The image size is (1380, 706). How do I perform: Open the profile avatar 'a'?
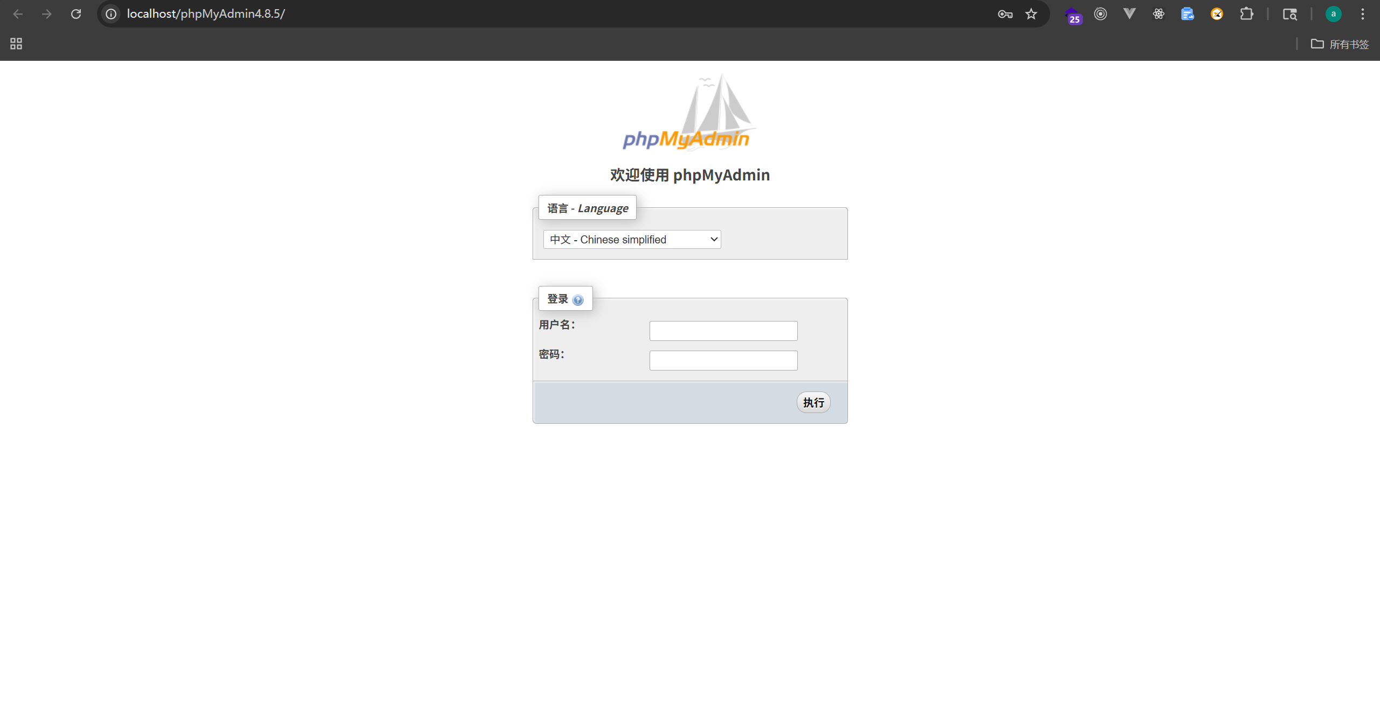coord(1334,14)
